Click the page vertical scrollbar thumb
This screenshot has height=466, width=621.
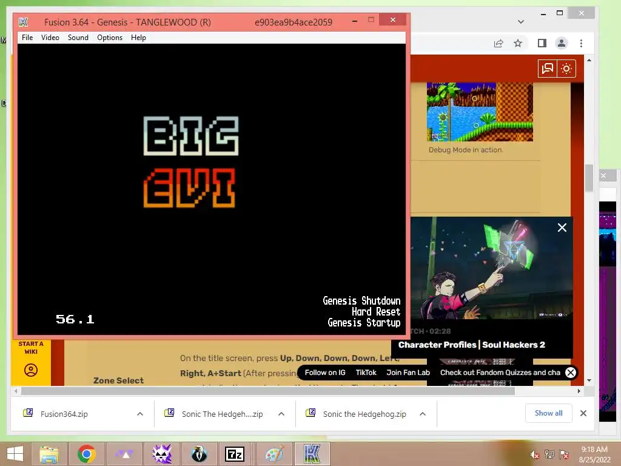(x=589, y=178)
